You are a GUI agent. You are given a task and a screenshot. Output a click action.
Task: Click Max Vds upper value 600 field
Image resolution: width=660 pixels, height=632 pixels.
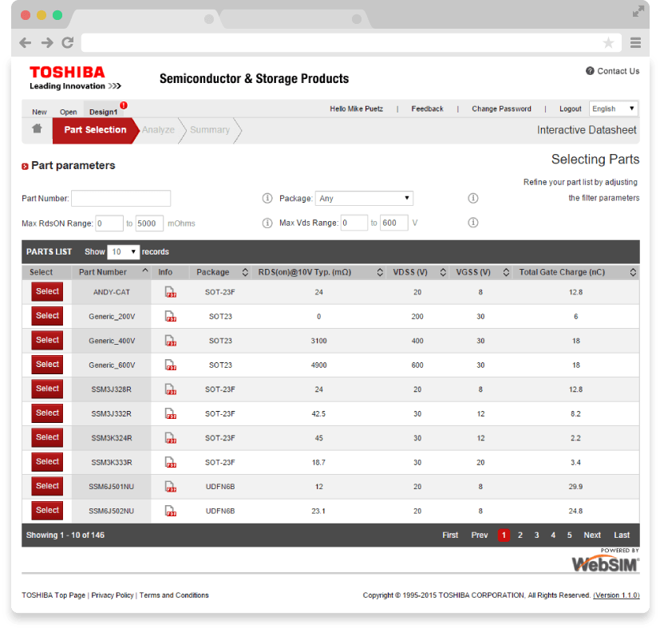[x=394, y=223]
